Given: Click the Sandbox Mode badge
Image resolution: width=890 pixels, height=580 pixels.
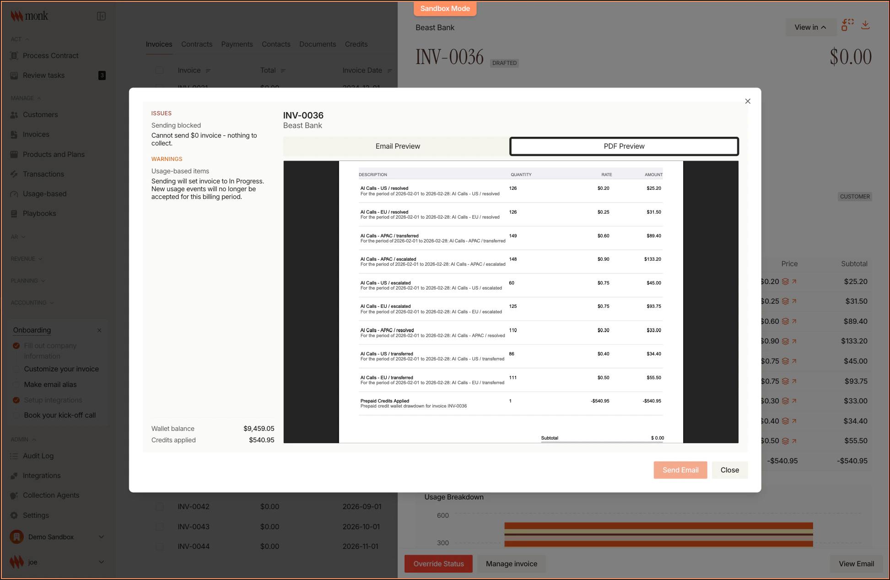Looking at the screenshot, I should [x=445, y=9].
